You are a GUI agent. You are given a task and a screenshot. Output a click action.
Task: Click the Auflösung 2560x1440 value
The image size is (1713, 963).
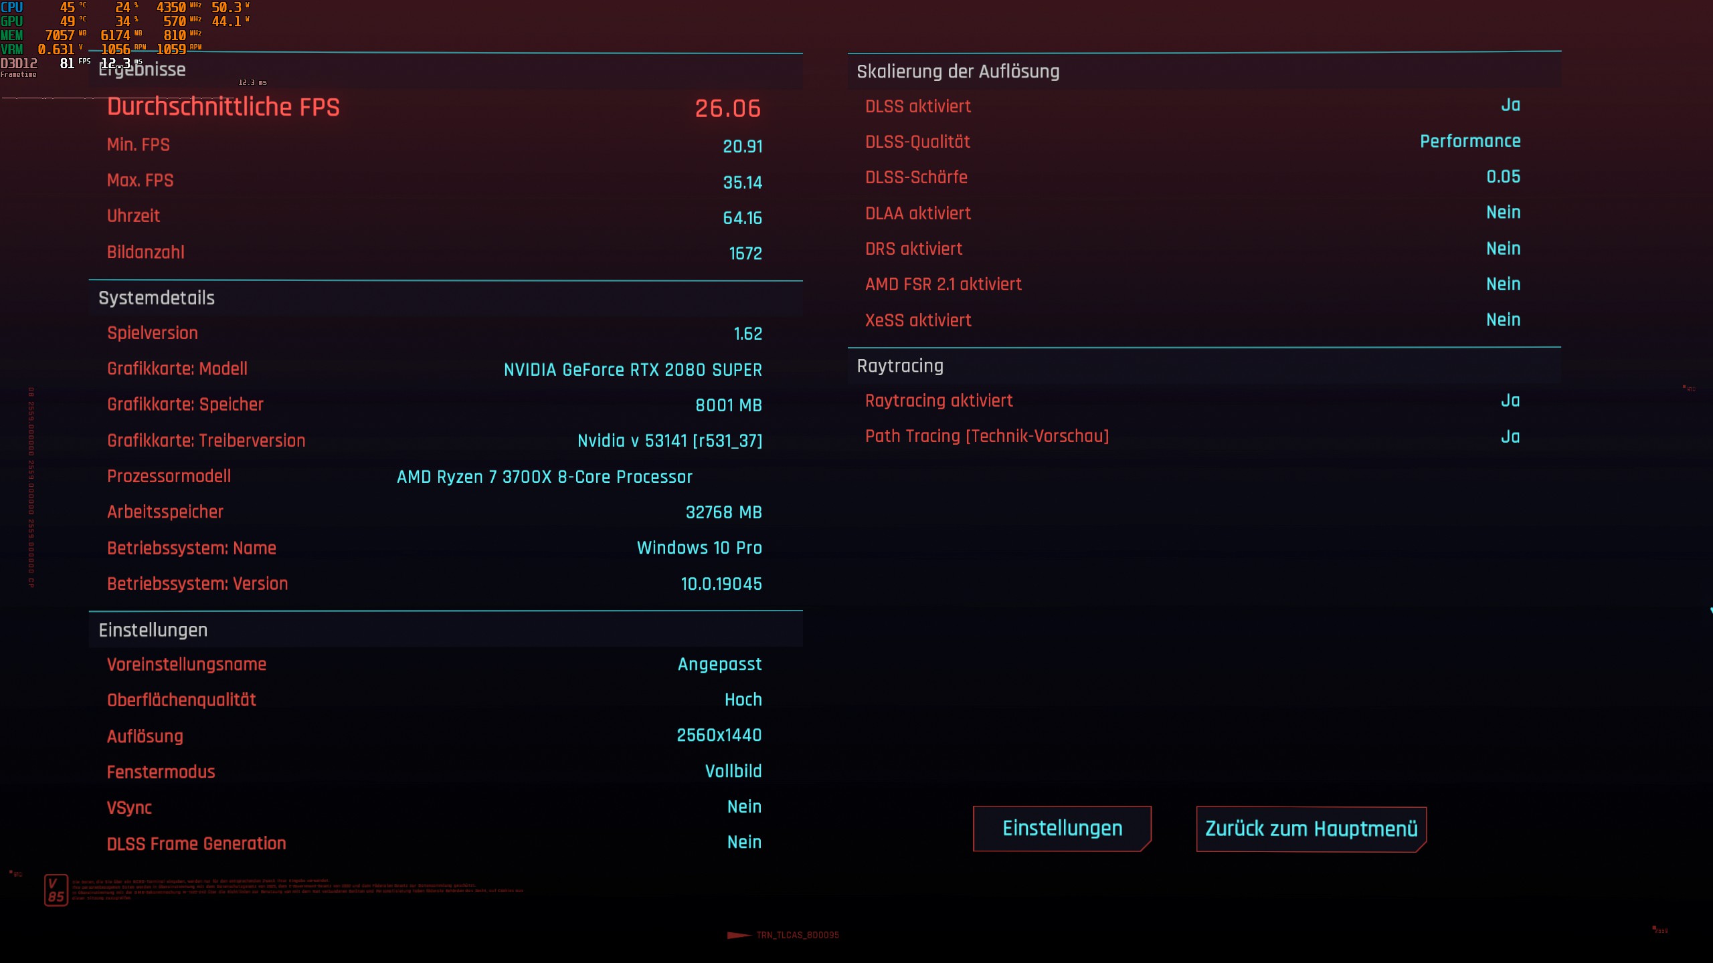[x=719, y=736]
